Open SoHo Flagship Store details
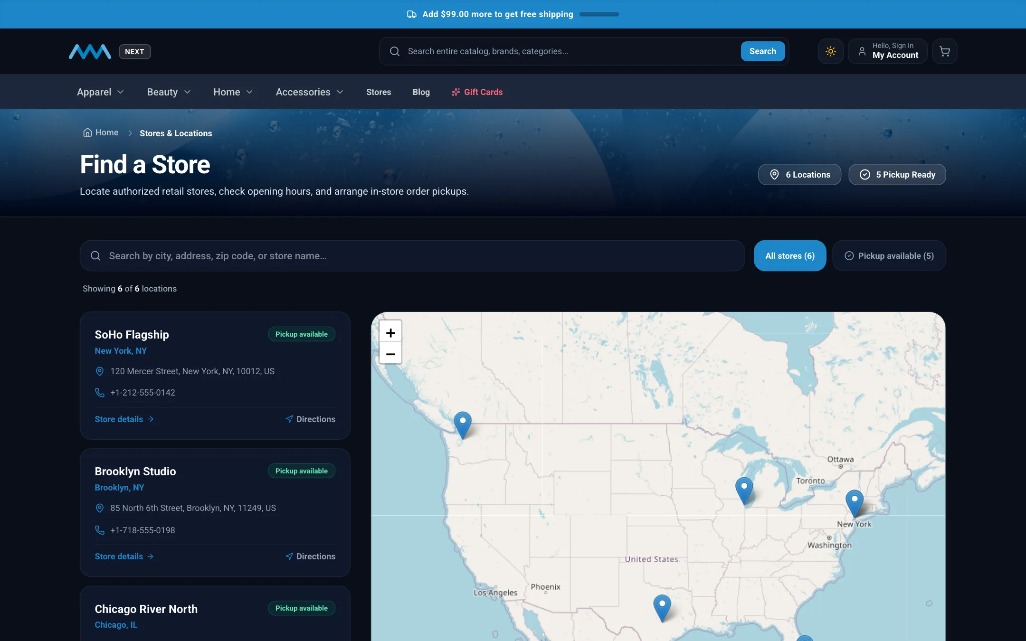The width and height of the screenshot is (1026, 641). pos(124,419)
